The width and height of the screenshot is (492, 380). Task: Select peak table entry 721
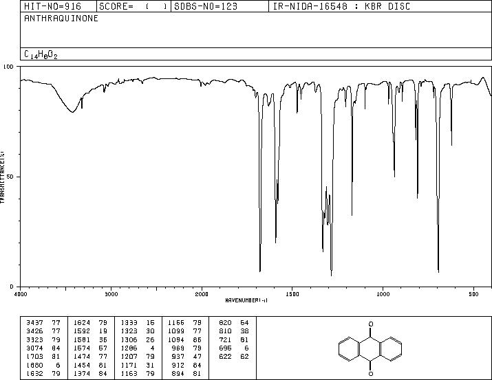225,339
